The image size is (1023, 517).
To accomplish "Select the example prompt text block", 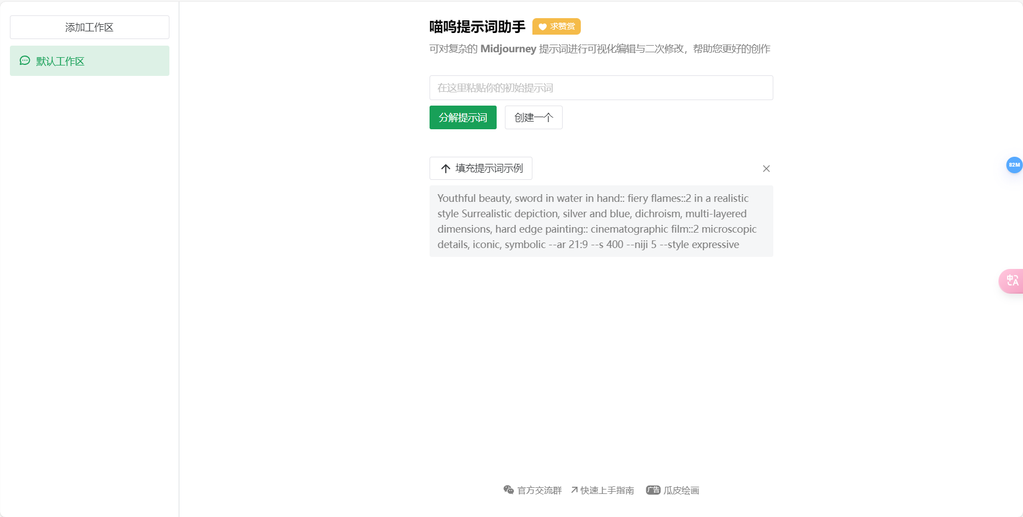I will coord(601,221).
